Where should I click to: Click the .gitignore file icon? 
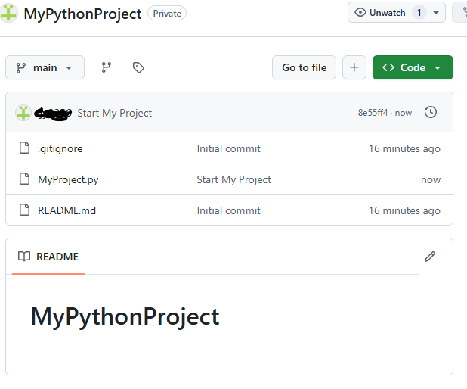[x=24, y=148]
